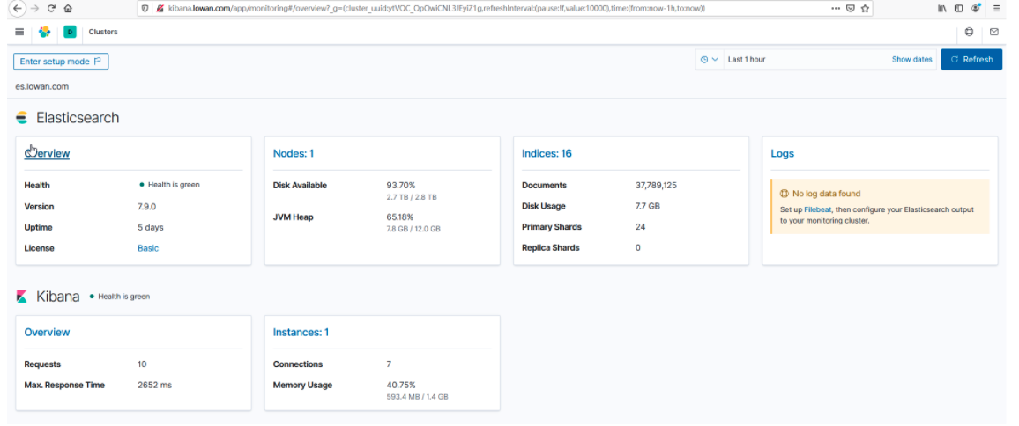Click the Elasticsearch logo icon beside the heading
The width and height of the screenshot is (1019, 426).
(x=22, y=118)
